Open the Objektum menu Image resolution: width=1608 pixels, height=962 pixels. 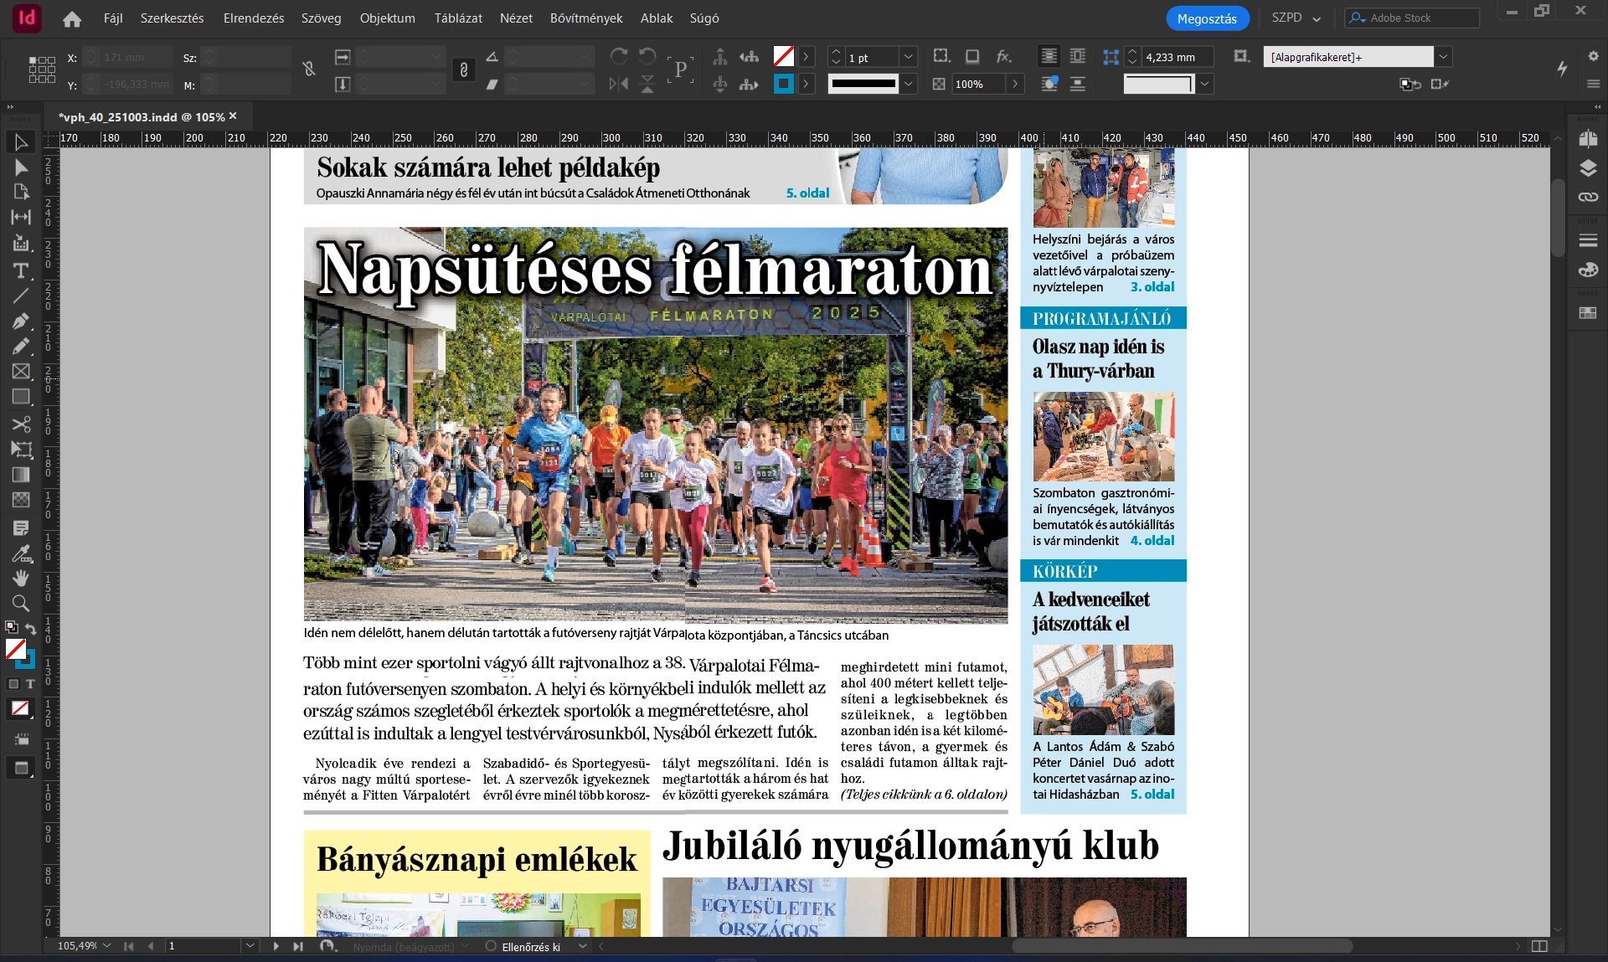387,18
